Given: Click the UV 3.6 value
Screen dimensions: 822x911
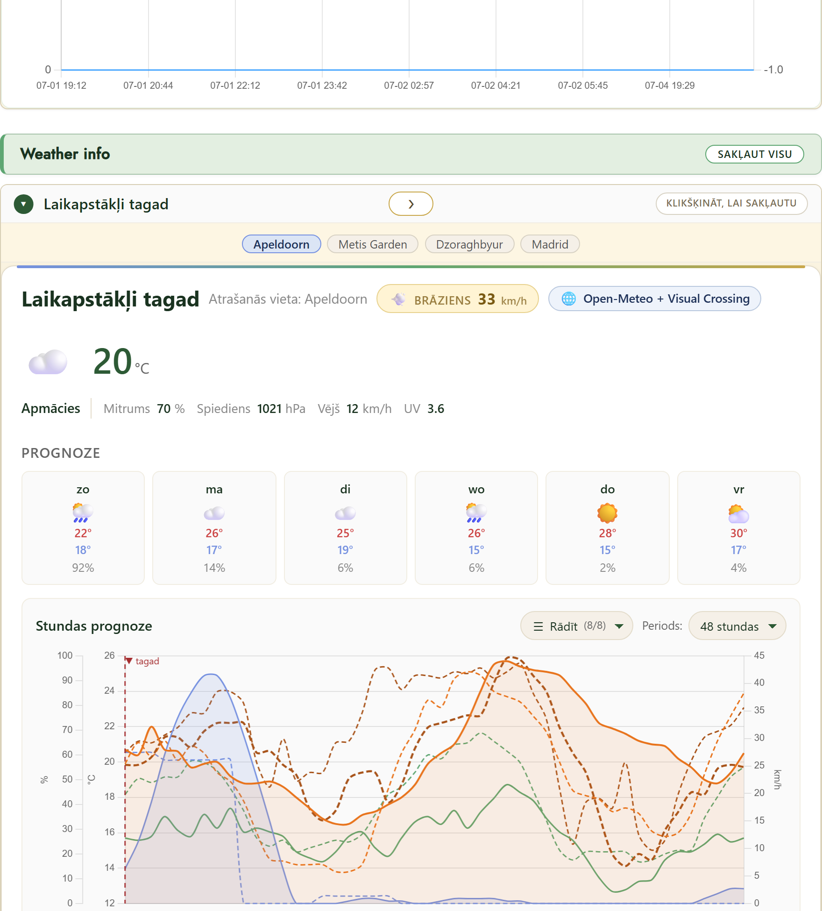Looking at the screenshot, I should (424, 409).
